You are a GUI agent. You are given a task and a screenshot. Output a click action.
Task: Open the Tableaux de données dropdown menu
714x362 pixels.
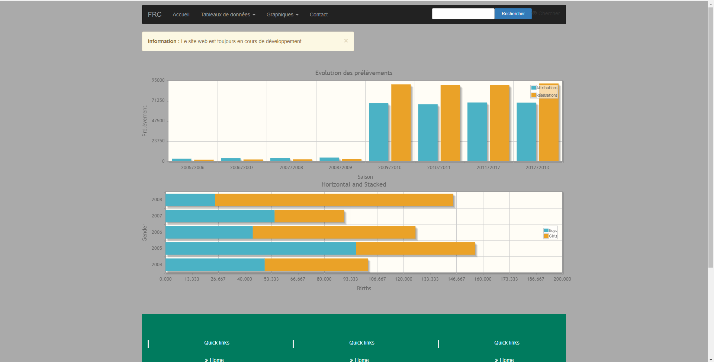228,14
